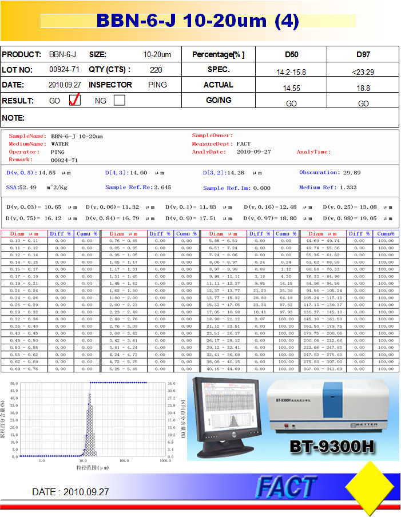The image size is (401, 517).
Task: Select the Cumu value '97.93'
Action: pos(286,312)
